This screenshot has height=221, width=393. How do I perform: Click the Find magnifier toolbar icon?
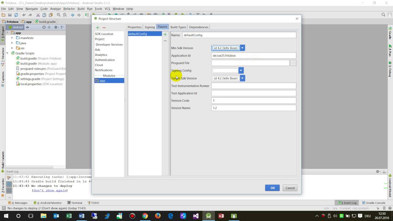pyautogui.click(x=59, y=15)
